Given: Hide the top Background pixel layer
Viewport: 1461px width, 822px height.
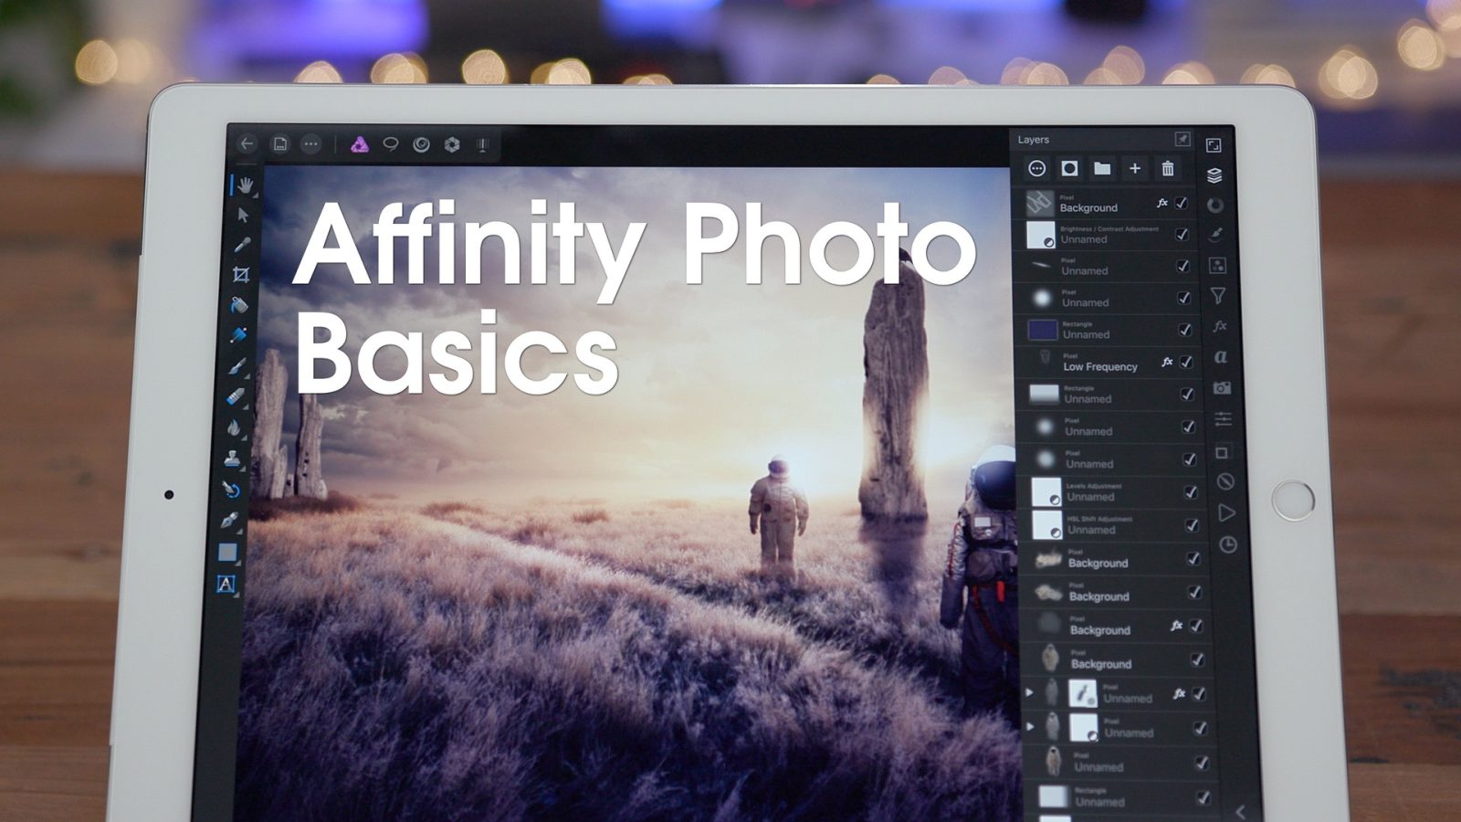Looking at the screenshot, I should click(1182, 203).
